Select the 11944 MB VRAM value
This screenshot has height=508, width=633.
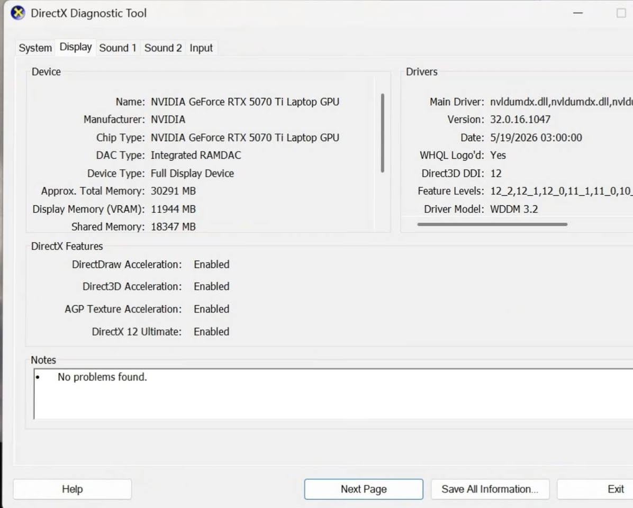click(173, 209)
